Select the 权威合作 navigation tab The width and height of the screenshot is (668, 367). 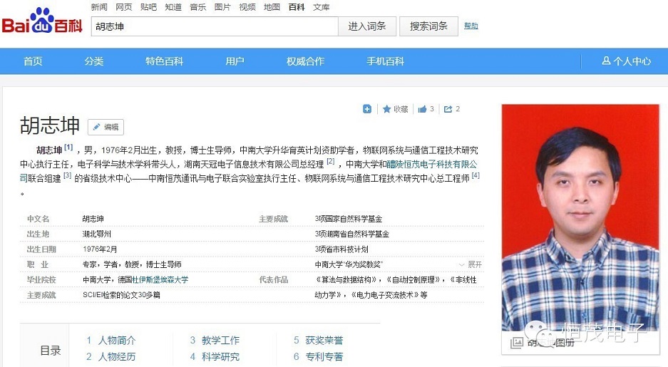305,61
